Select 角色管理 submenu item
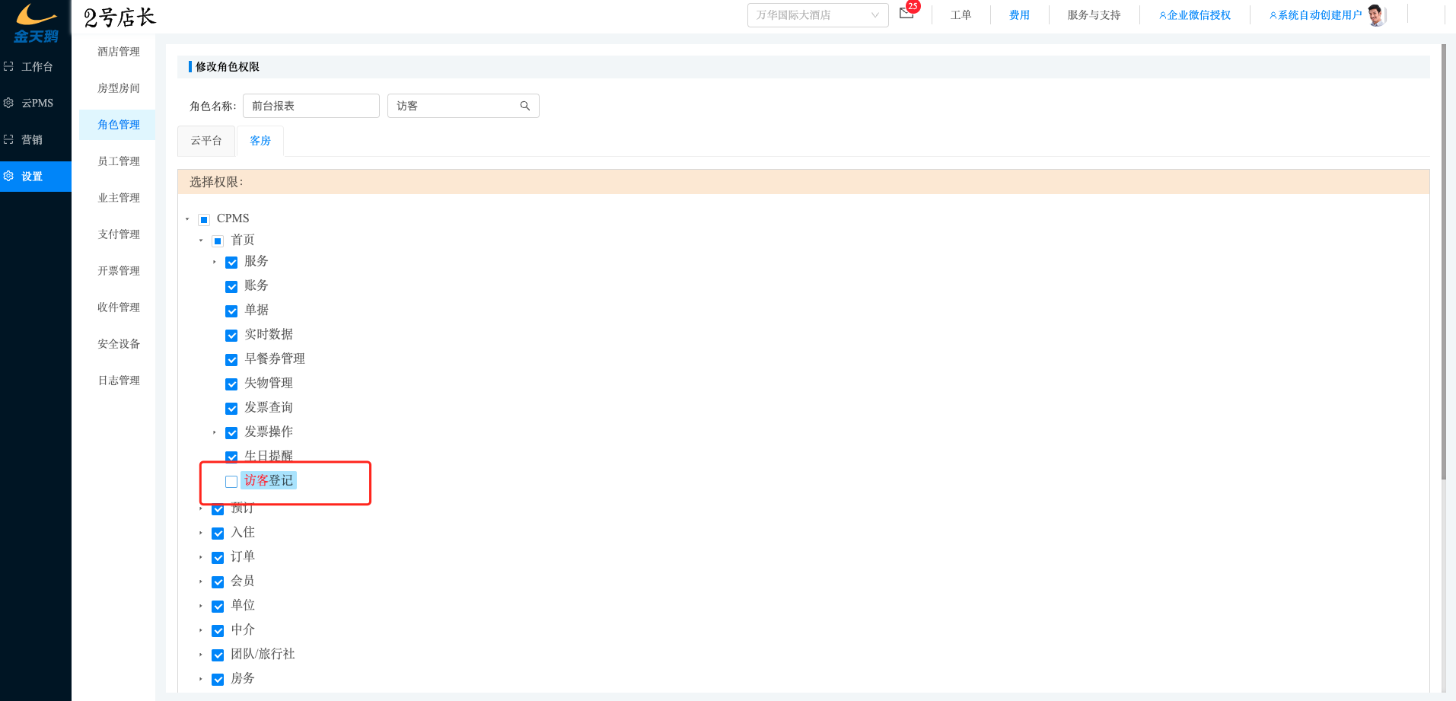 point(119,125)
